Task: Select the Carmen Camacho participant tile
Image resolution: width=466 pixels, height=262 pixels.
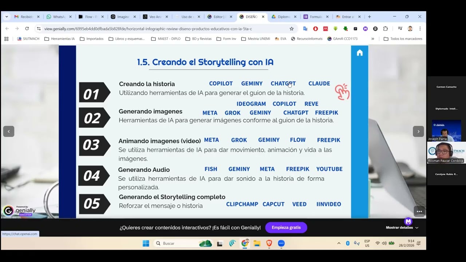Action: pos(446,87)
